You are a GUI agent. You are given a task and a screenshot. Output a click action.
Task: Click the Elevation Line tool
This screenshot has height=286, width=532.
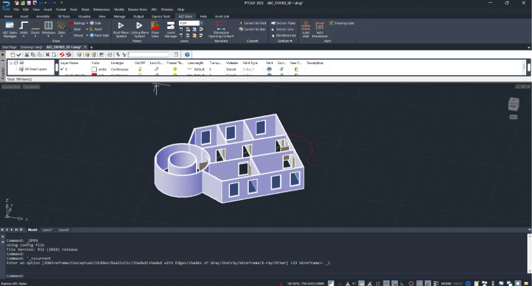[x=284, y=36]
